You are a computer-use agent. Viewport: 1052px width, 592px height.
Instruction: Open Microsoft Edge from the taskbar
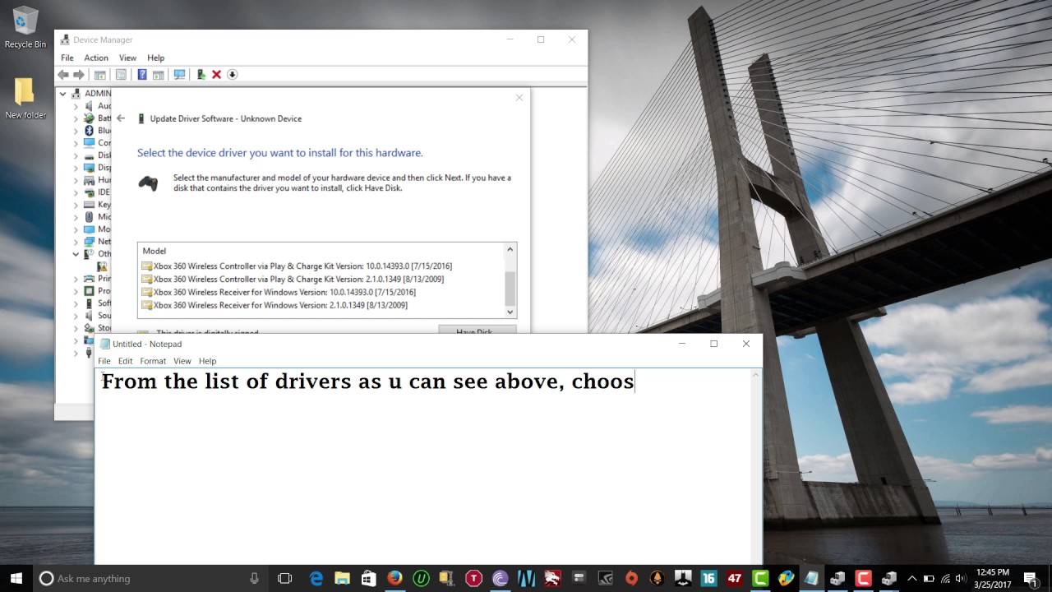316,578
